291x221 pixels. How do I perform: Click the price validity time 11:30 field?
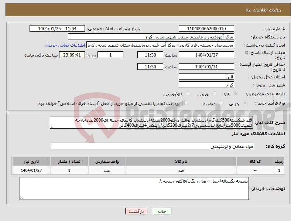pyautogui.click(x=150, y=67)
